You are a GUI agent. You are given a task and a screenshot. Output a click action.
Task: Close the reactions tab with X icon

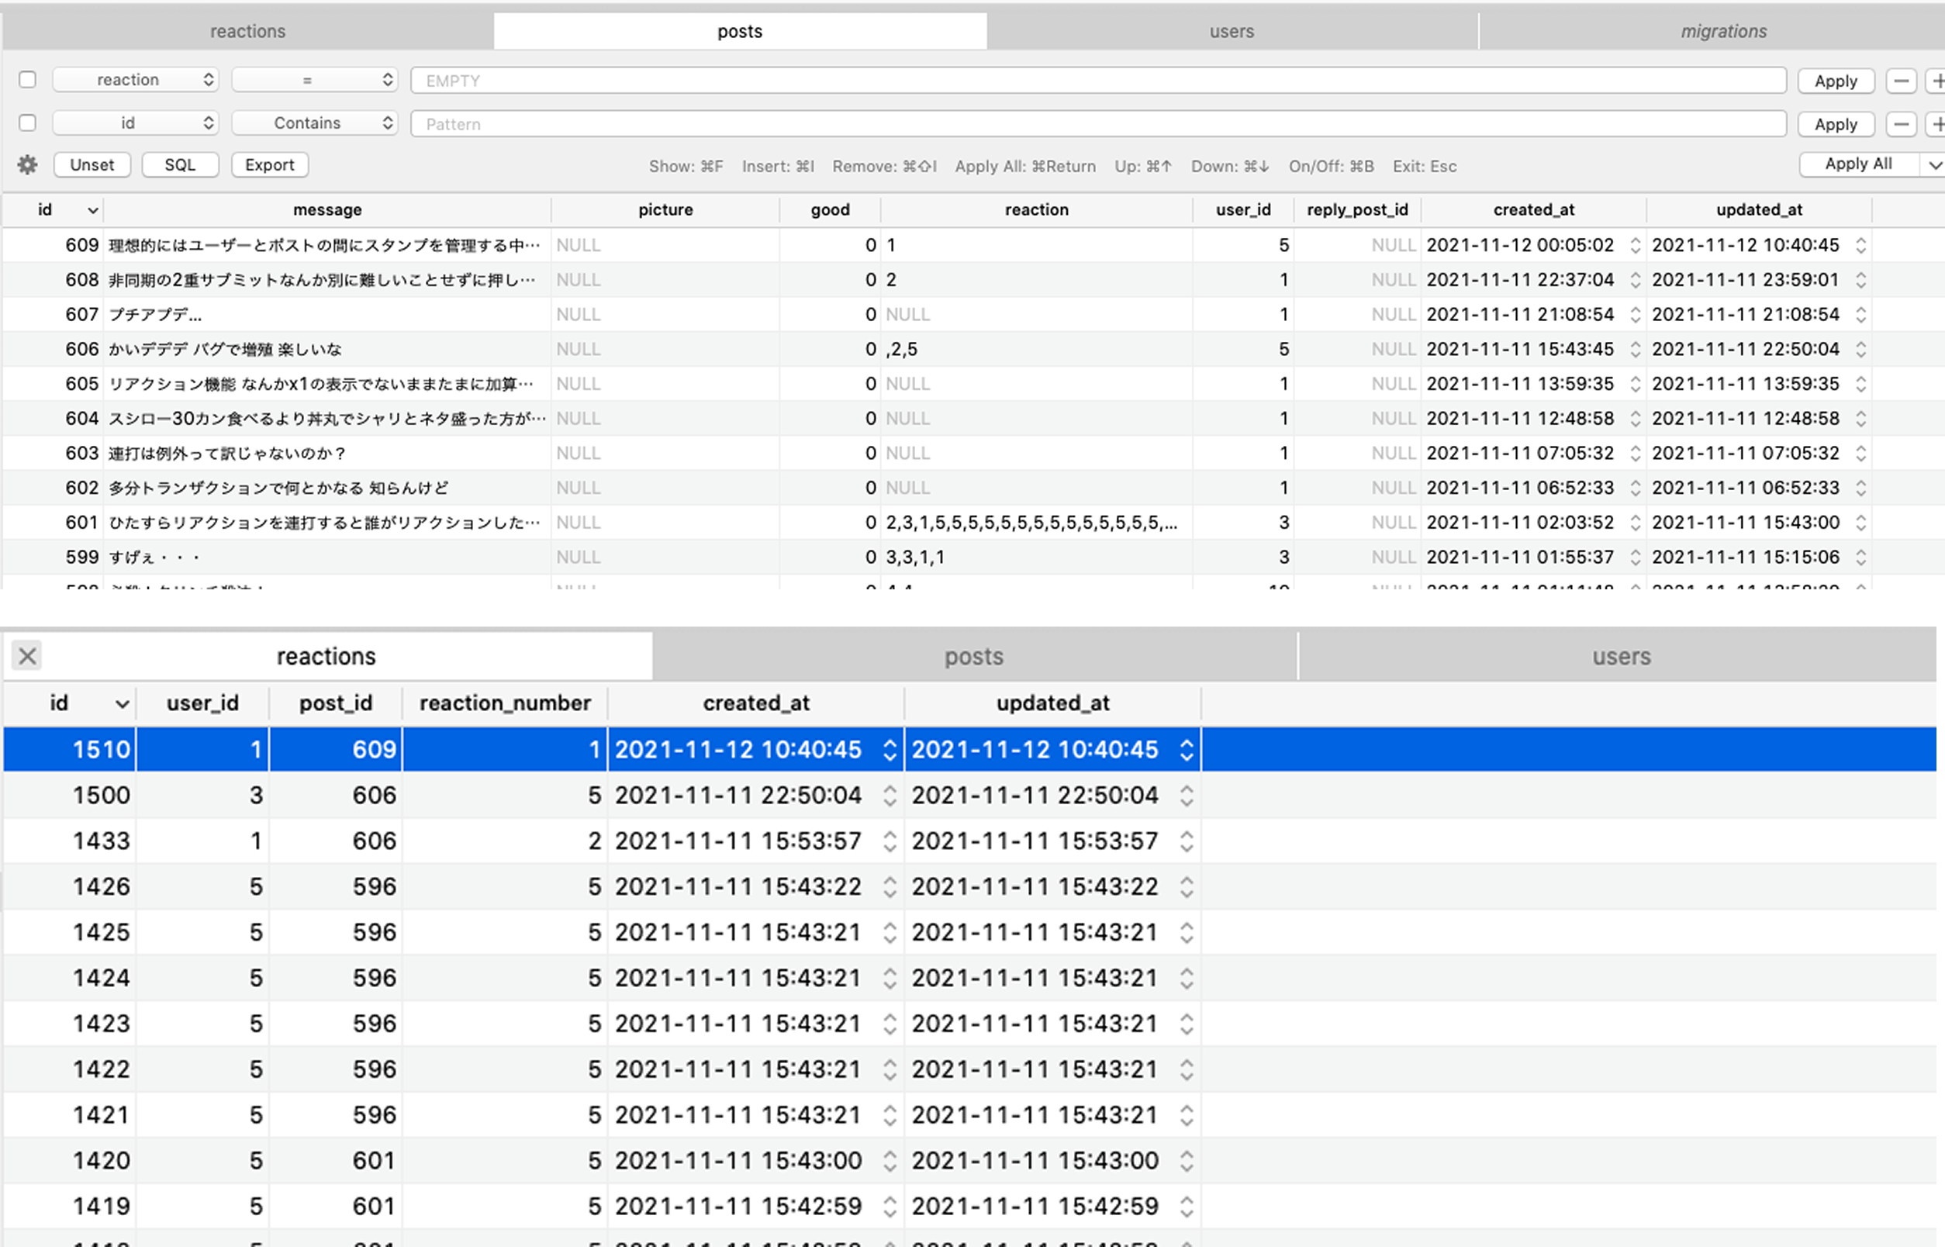point(28,656)
